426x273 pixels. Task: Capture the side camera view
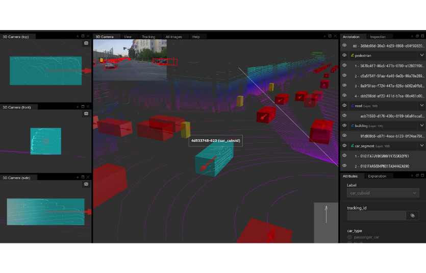86,184
